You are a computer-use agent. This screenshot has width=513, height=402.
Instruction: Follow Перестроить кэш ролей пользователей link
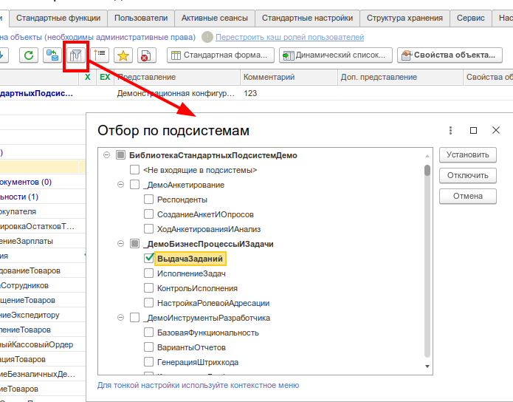289,37
